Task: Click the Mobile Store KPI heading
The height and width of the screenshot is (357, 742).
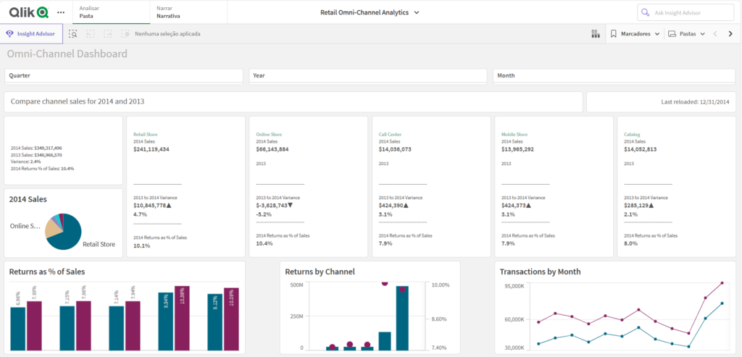Action: coord(514,135)
